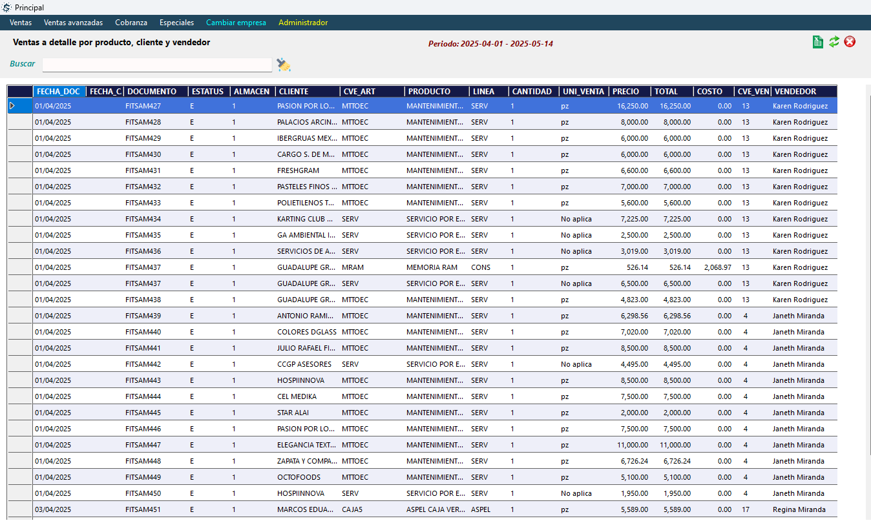Refresh the report with green arrows icon
This screenshot has height=523, width=871.
pyautogui.click(x=834, y=42)
